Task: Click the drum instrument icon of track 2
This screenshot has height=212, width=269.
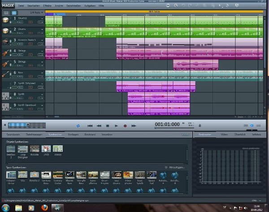Action: click(x=5, y=31)
